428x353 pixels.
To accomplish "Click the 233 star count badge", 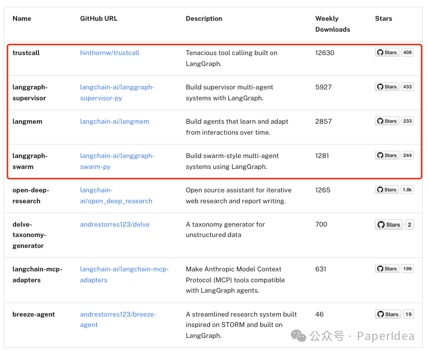I will [x=407, y=121].
